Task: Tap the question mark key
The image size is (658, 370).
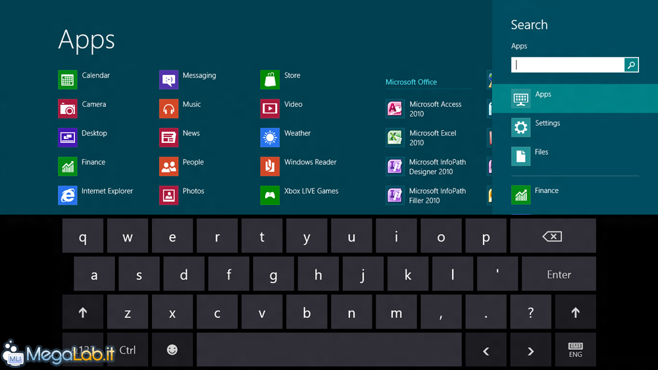Action: [530, 312]
